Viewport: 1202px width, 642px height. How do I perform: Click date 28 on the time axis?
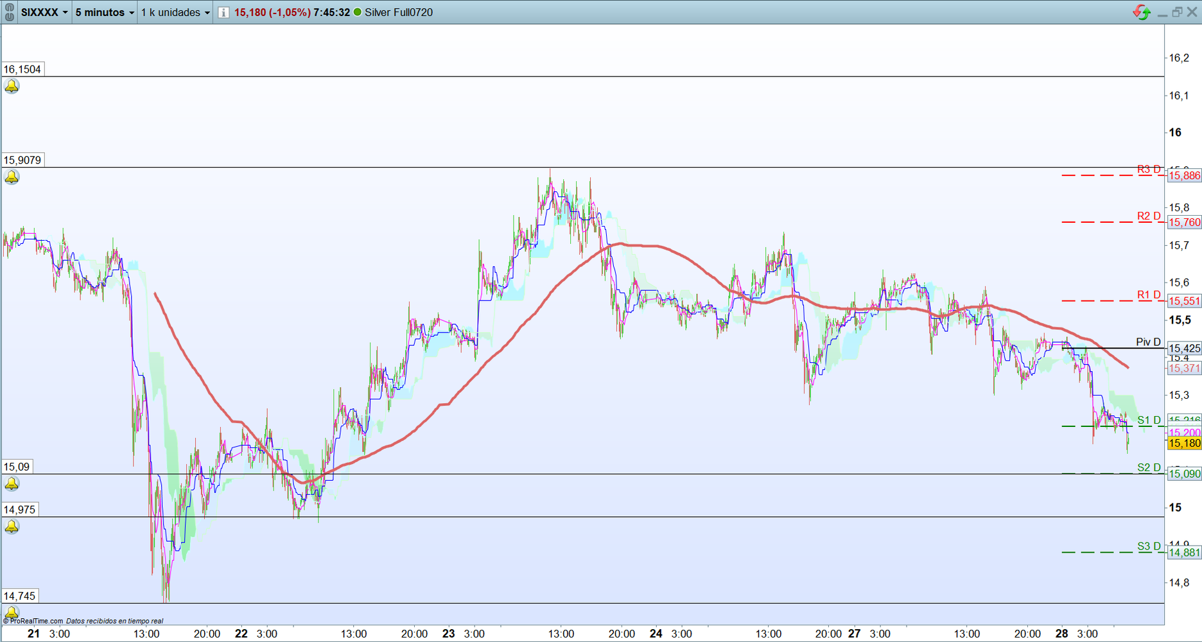click(x=1062, y=634)
